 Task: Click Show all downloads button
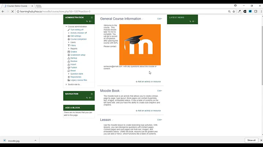[x=251, y=140]
